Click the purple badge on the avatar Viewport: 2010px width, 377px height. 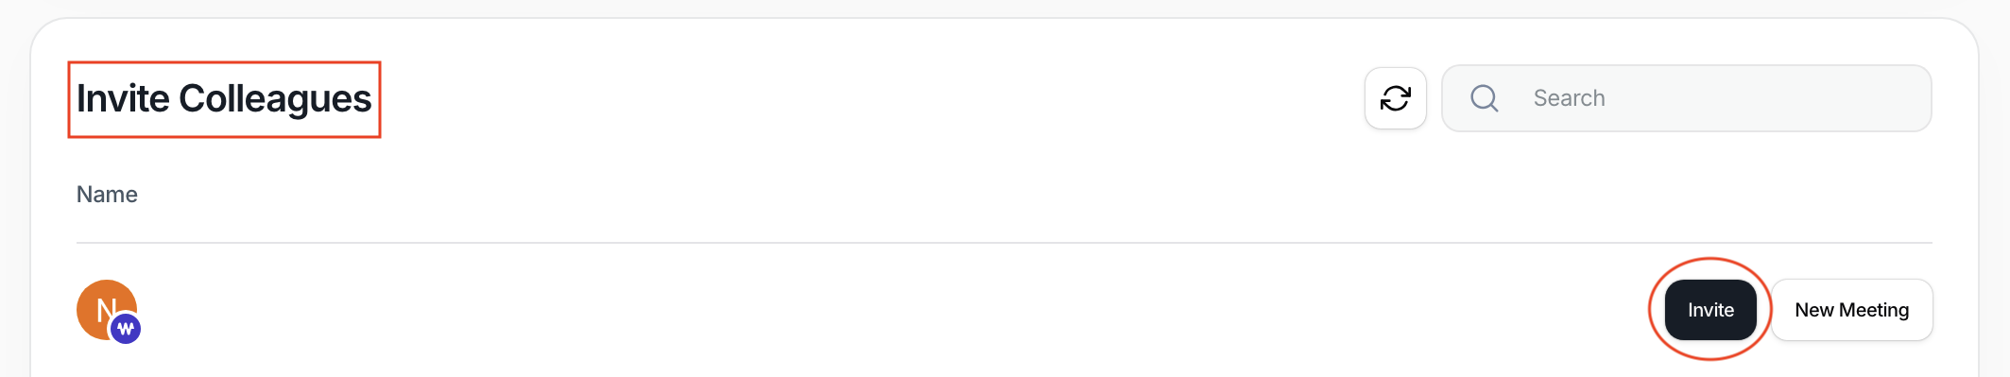(x=126, y=329)
